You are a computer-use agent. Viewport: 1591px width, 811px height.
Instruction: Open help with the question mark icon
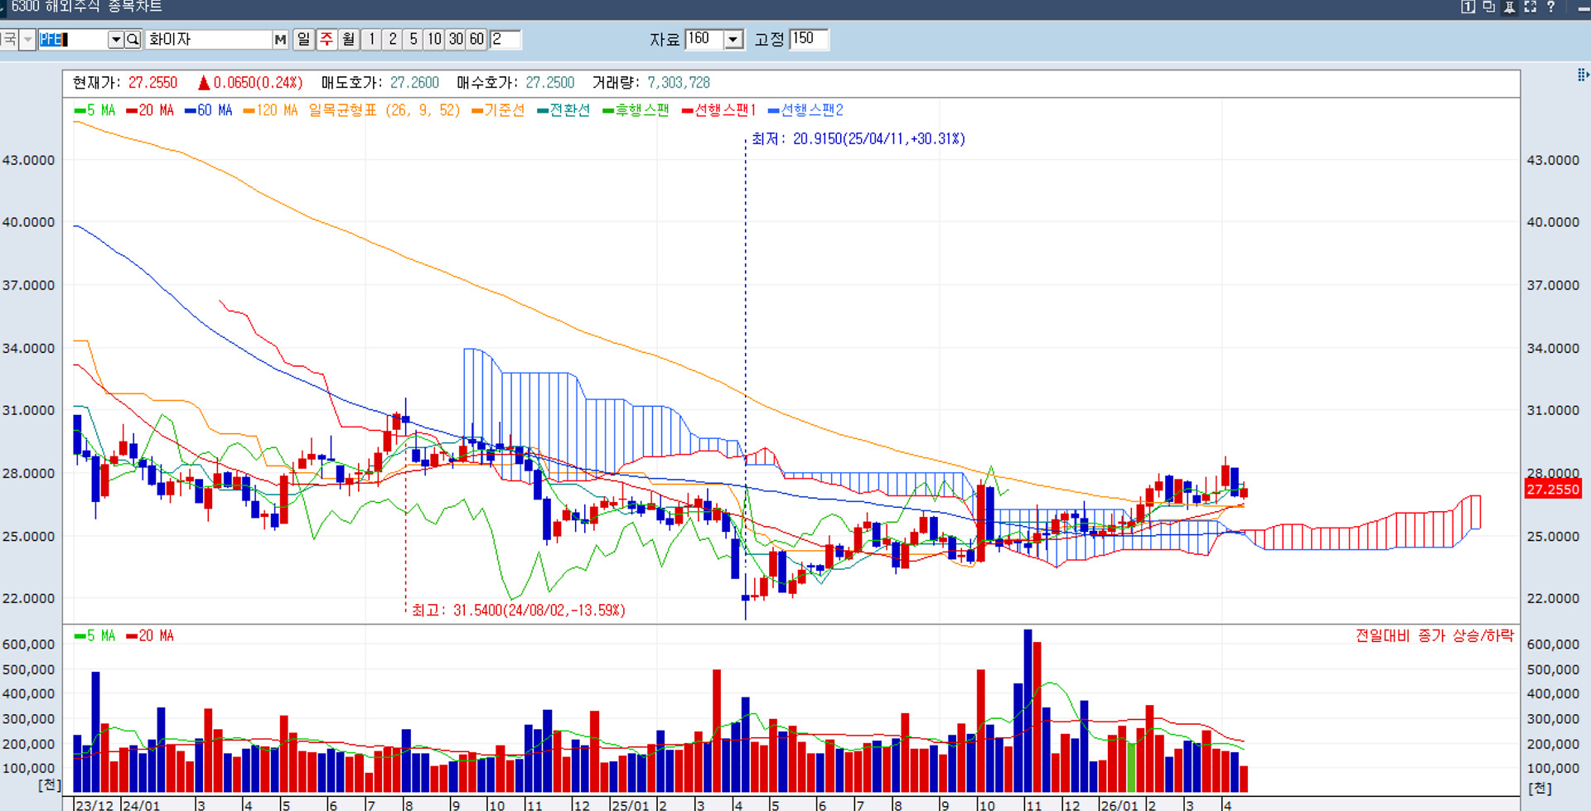click(x=1550, y=7)
